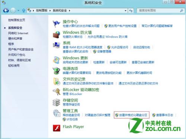186x139 pixels.
Task: Click the refresh button beside address bar
Action: click(131, 11)
